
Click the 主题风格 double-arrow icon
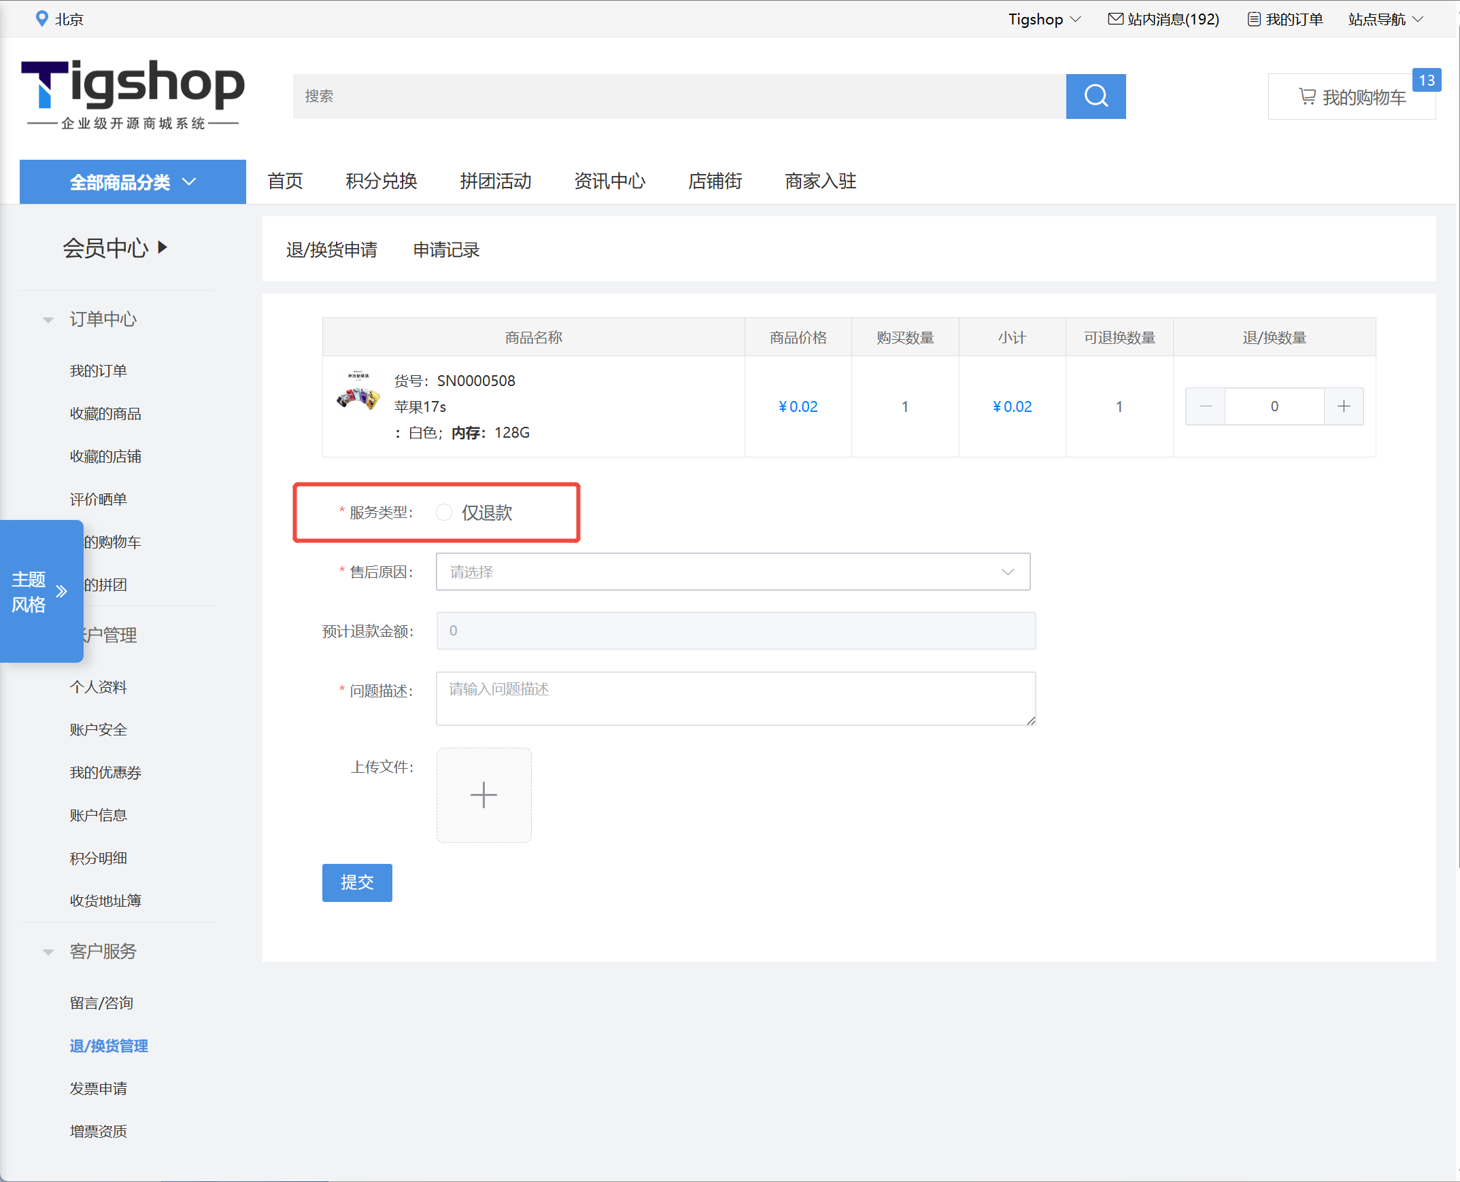[x=62, y=591]
